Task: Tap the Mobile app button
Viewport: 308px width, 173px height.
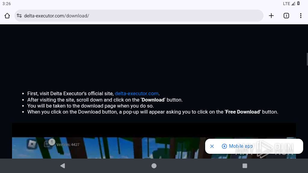Action: click(237, 146)
